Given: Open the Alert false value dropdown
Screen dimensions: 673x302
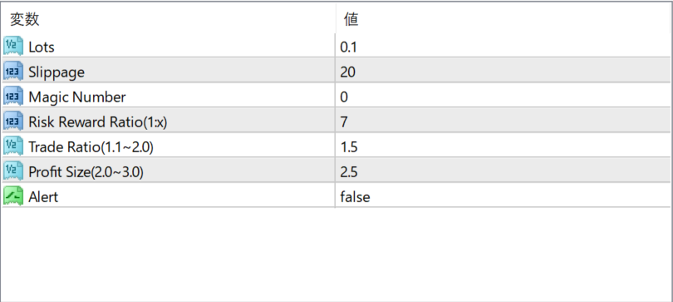Looking at the screenshot, I should 503,196.
